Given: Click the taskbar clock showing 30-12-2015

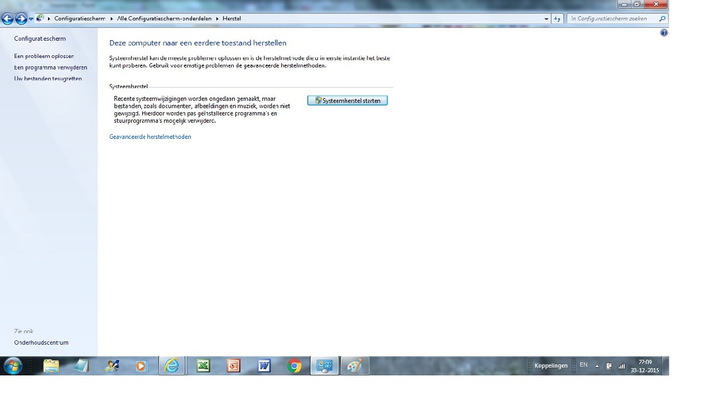Looking at the screenshot, I should pos(645,366).
